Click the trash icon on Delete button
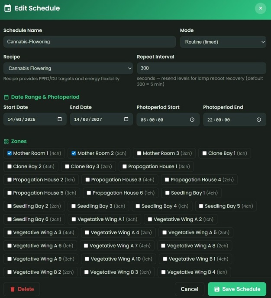 (x=13, y=289)
